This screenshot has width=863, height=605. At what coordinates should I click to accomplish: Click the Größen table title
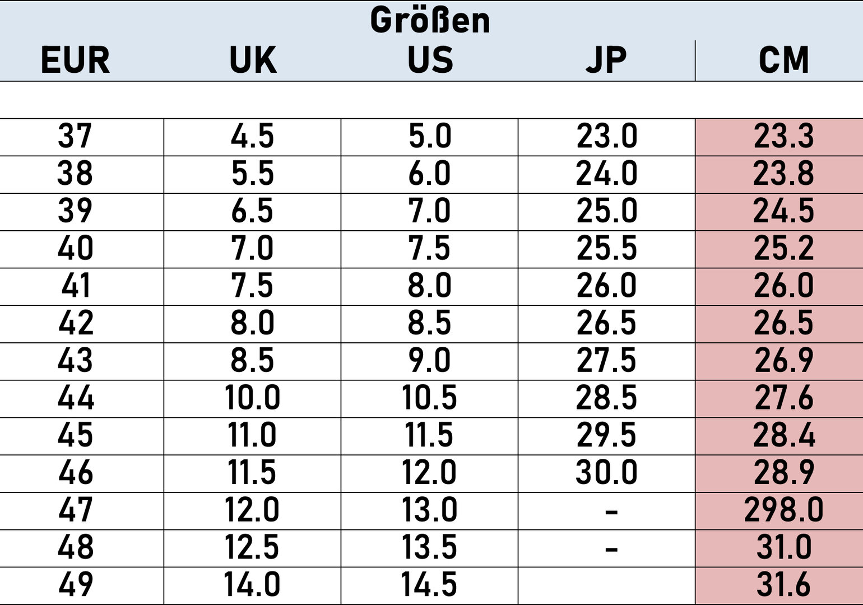(x=430, y=21)
